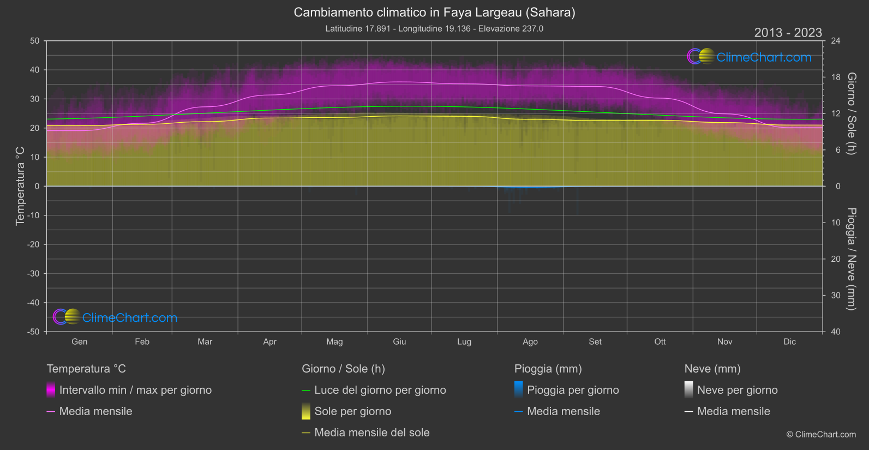Select the 'Ago' month axis label

pyautogui.click(x=530, y=341)
